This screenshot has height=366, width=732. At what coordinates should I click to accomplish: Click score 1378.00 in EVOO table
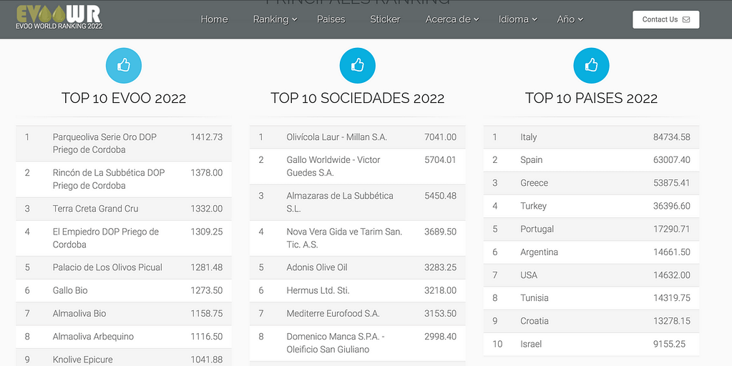point(206,172)
